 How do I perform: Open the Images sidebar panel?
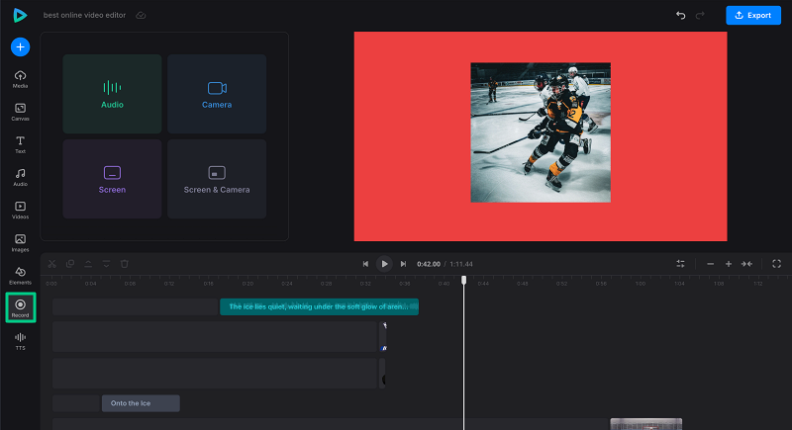tap(20, 243)
